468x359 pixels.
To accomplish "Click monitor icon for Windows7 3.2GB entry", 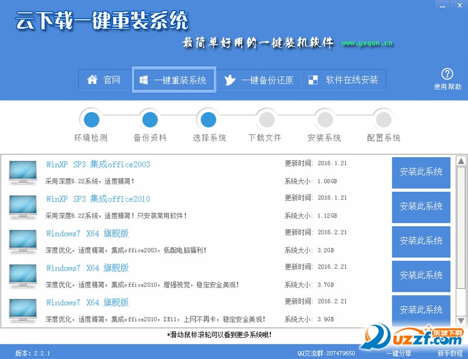I will coord(23,241).
